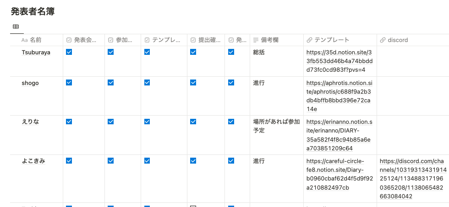Uncheck shogo's 発表会 checkbox
This screenshot has height=207, width=449.
point(69,83)
